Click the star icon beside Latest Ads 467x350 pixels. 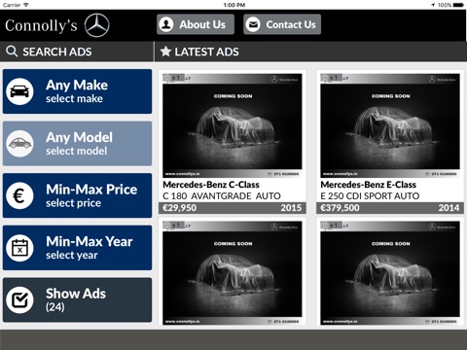click(165, 52)
